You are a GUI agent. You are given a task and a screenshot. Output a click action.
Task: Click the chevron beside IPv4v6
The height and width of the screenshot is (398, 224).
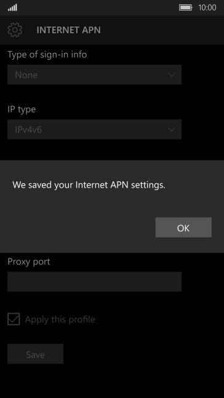click(x=172, y=129)
